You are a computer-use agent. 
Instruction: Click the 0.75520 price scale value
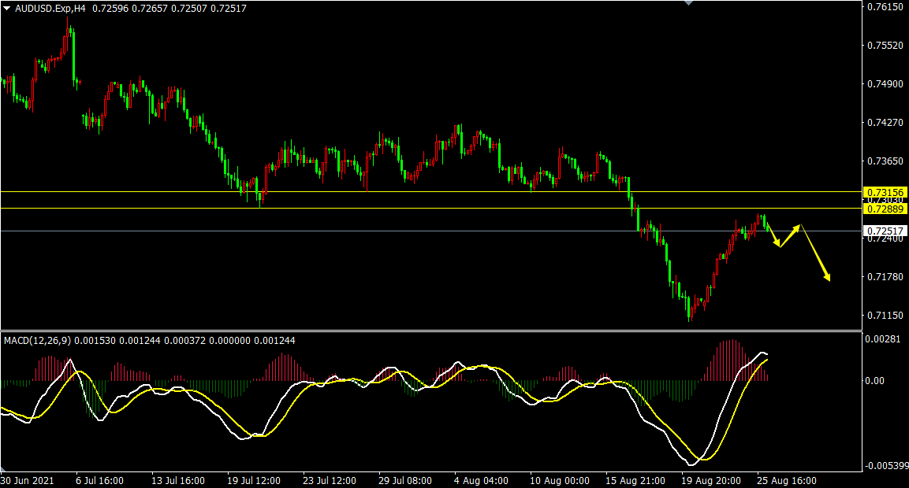(x=885, y=45)
